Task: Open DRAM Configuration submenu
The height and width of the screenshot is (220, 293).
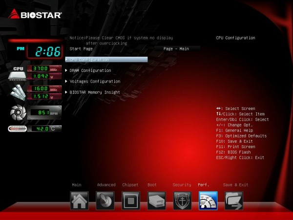Action: click(x=90, y=70)
